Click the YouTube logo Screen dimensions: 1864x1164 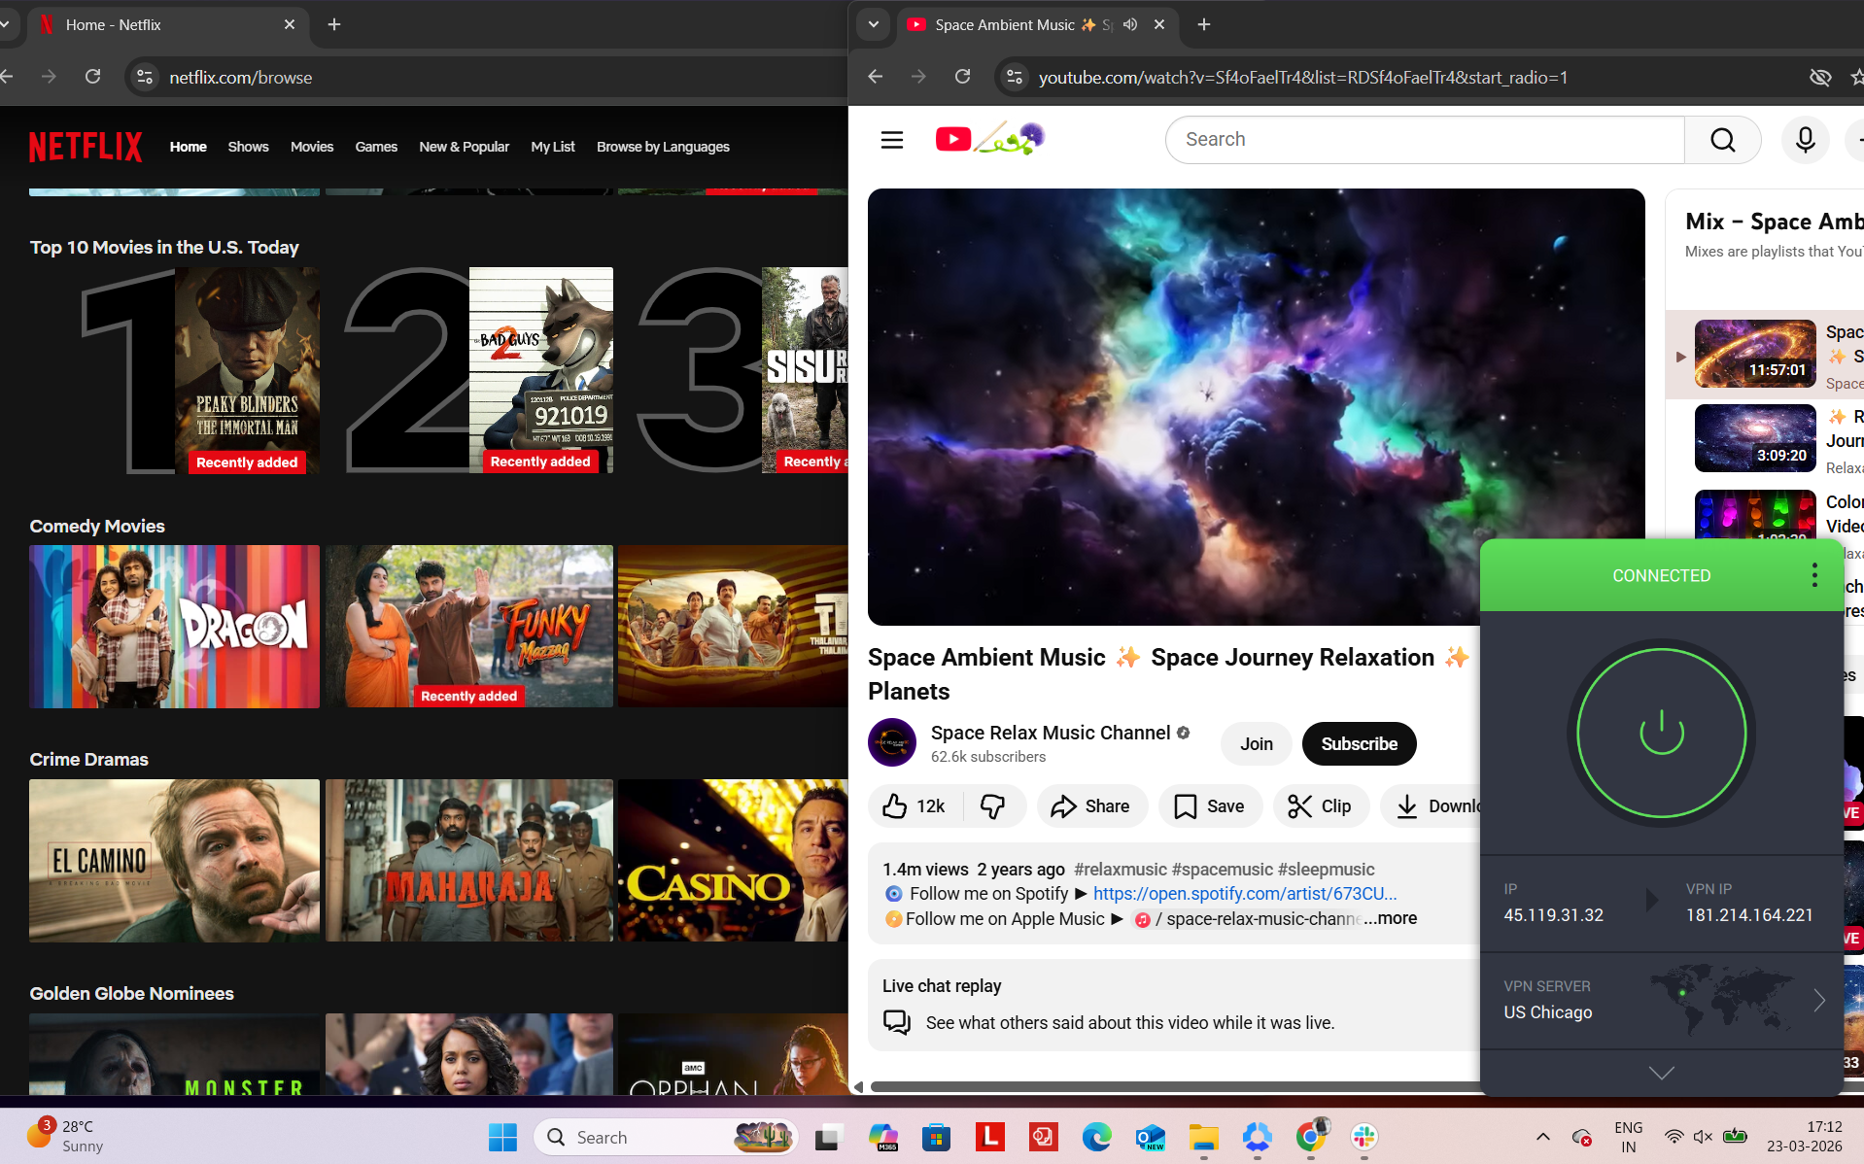(989, 139)
